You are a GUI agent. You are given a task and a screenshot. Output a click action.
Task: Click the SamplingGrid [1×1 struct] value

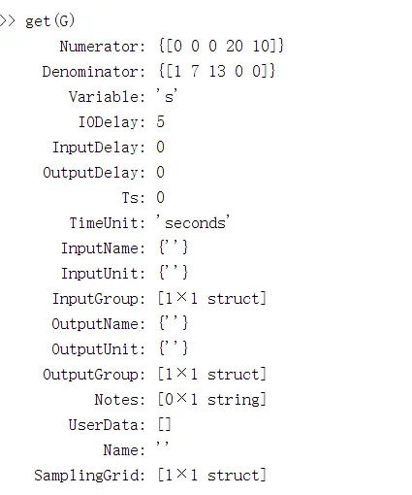tap(212, 475)
